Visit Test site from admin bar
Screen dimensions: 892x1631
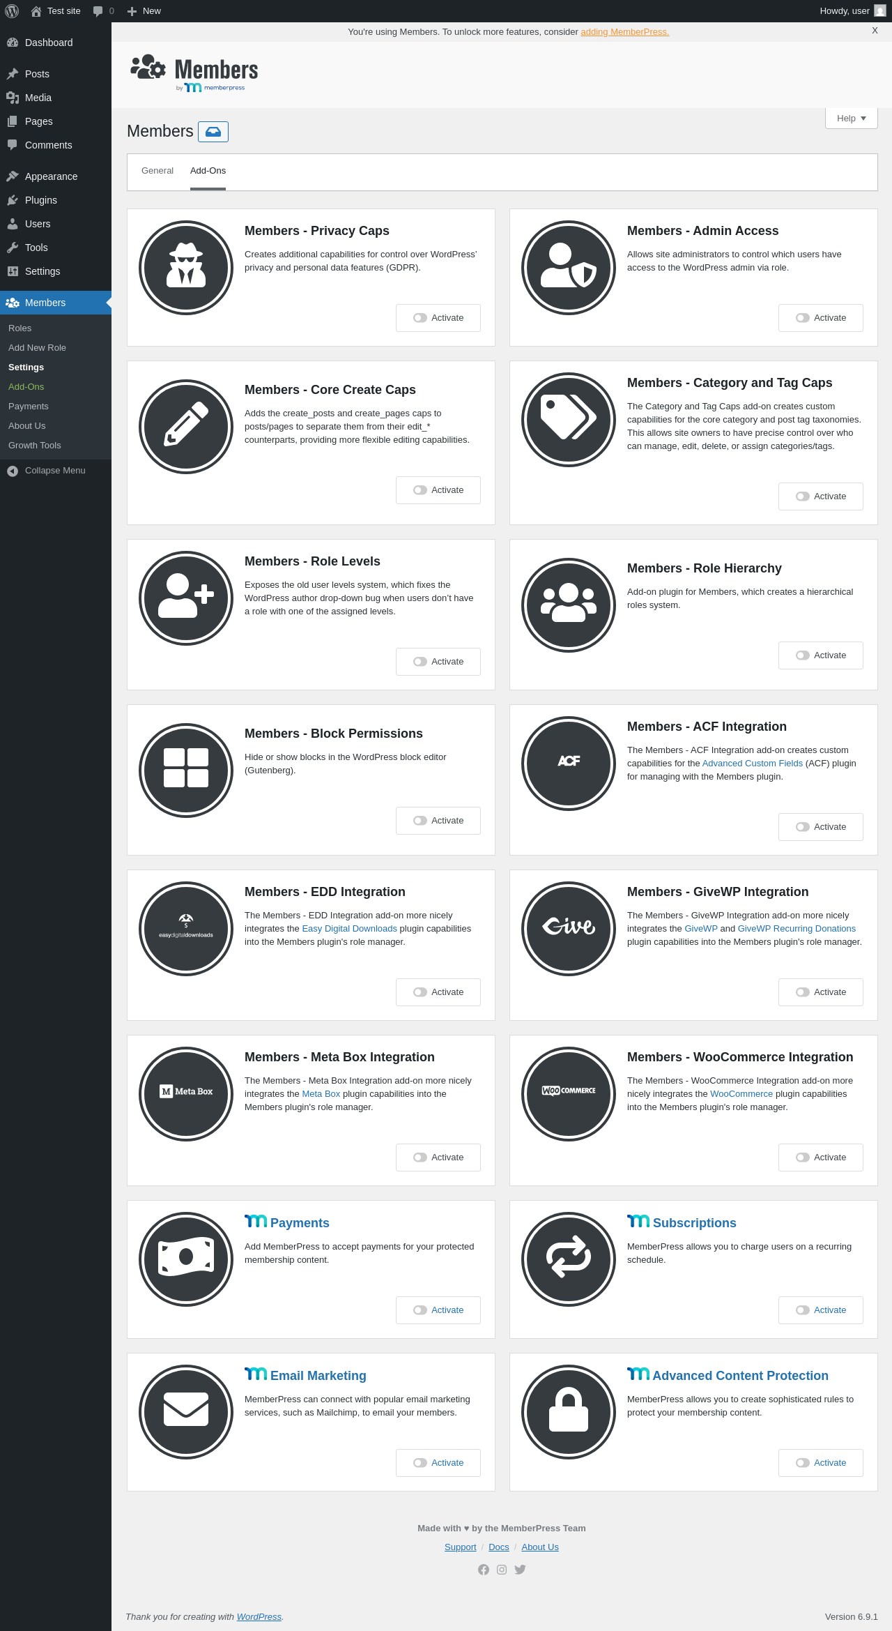[x=56, y=11]
